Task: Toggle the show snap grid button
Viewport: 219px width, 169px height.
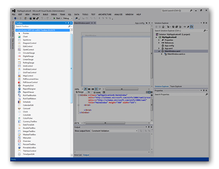Action: (x=89, y=89)
